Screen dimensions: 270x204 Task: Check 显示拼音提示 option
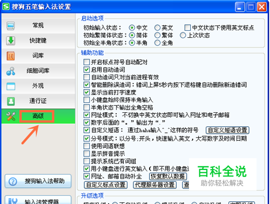86,154
